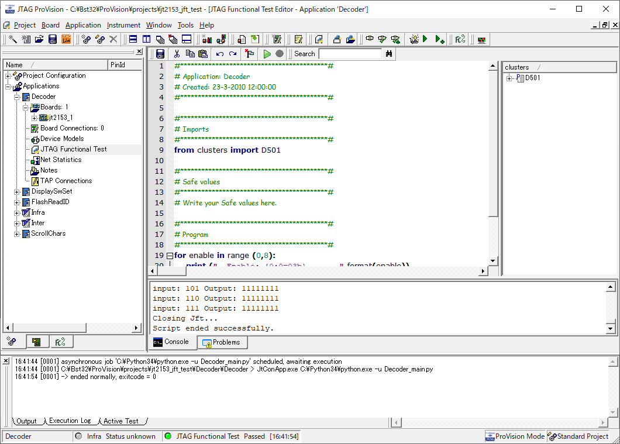This screenshot has height=444, width=620.
Task: Click the yellow notes icon in main toolbar
Action: click(298, 39)
